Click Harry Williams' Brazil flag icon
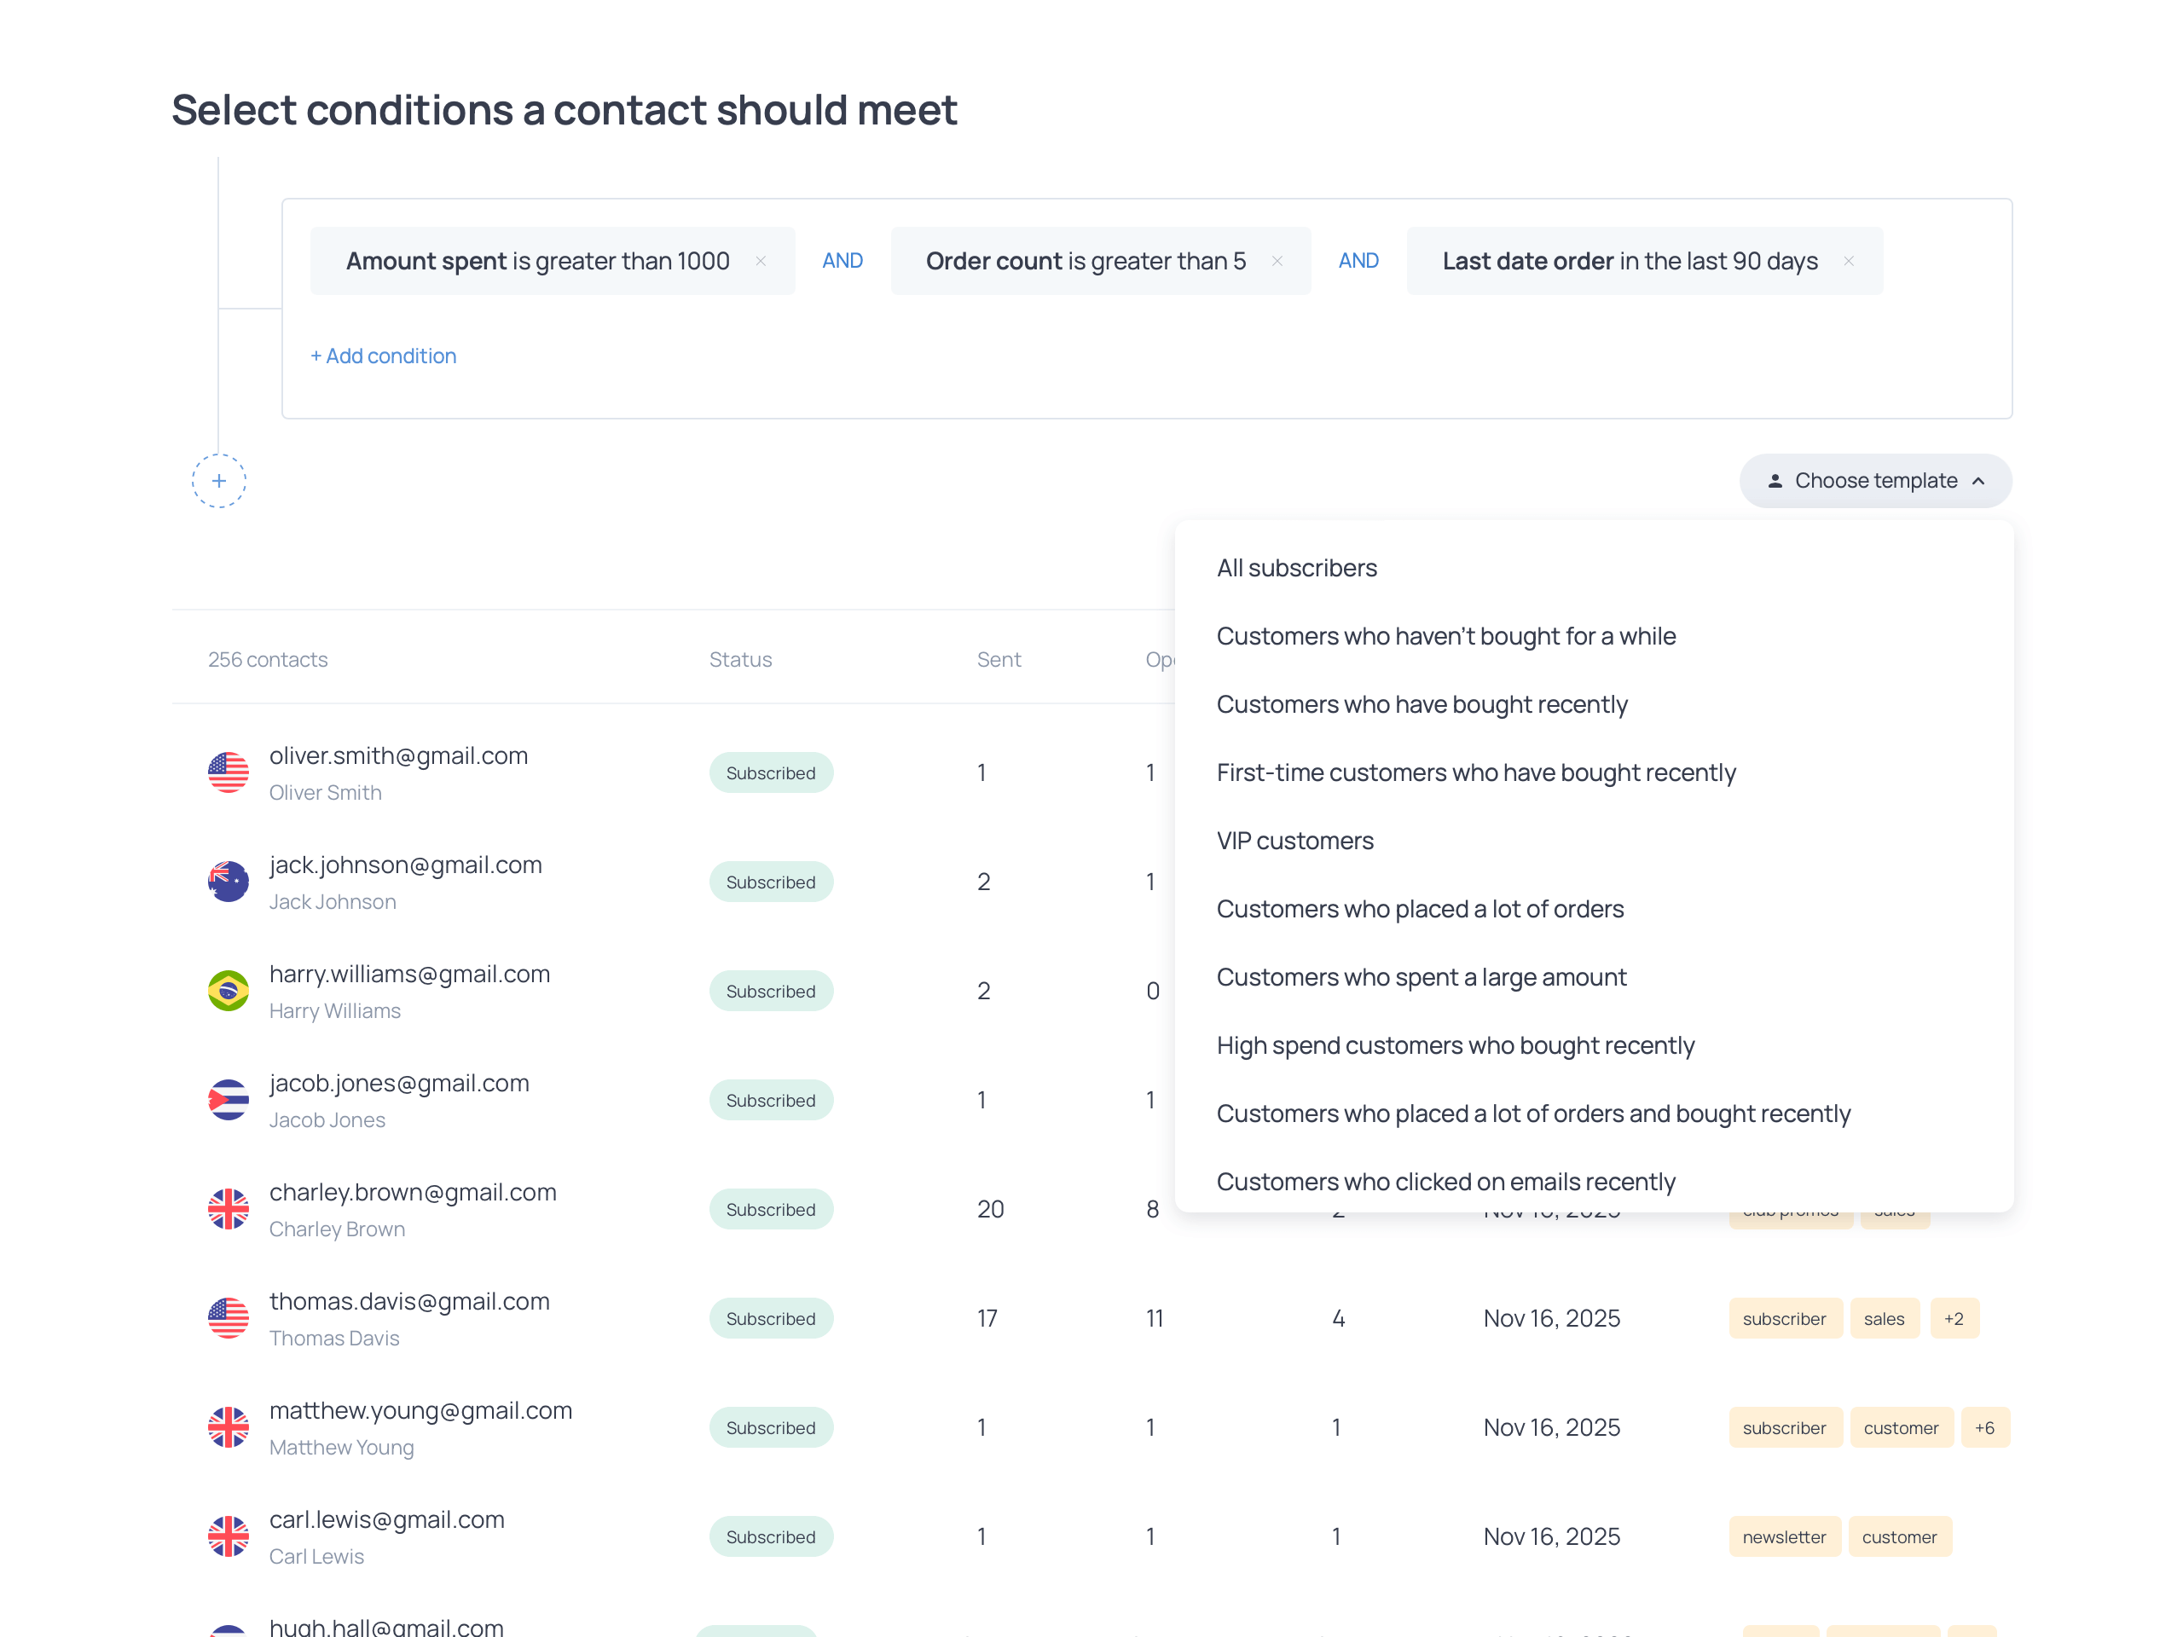 coord(228,991)
